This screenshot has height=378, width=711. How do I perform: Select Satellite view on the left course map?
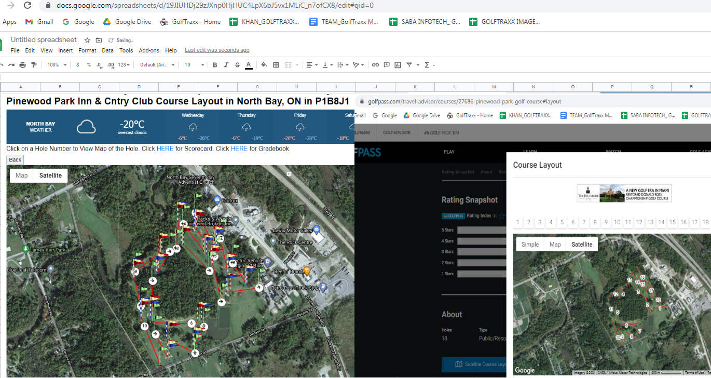50,176
